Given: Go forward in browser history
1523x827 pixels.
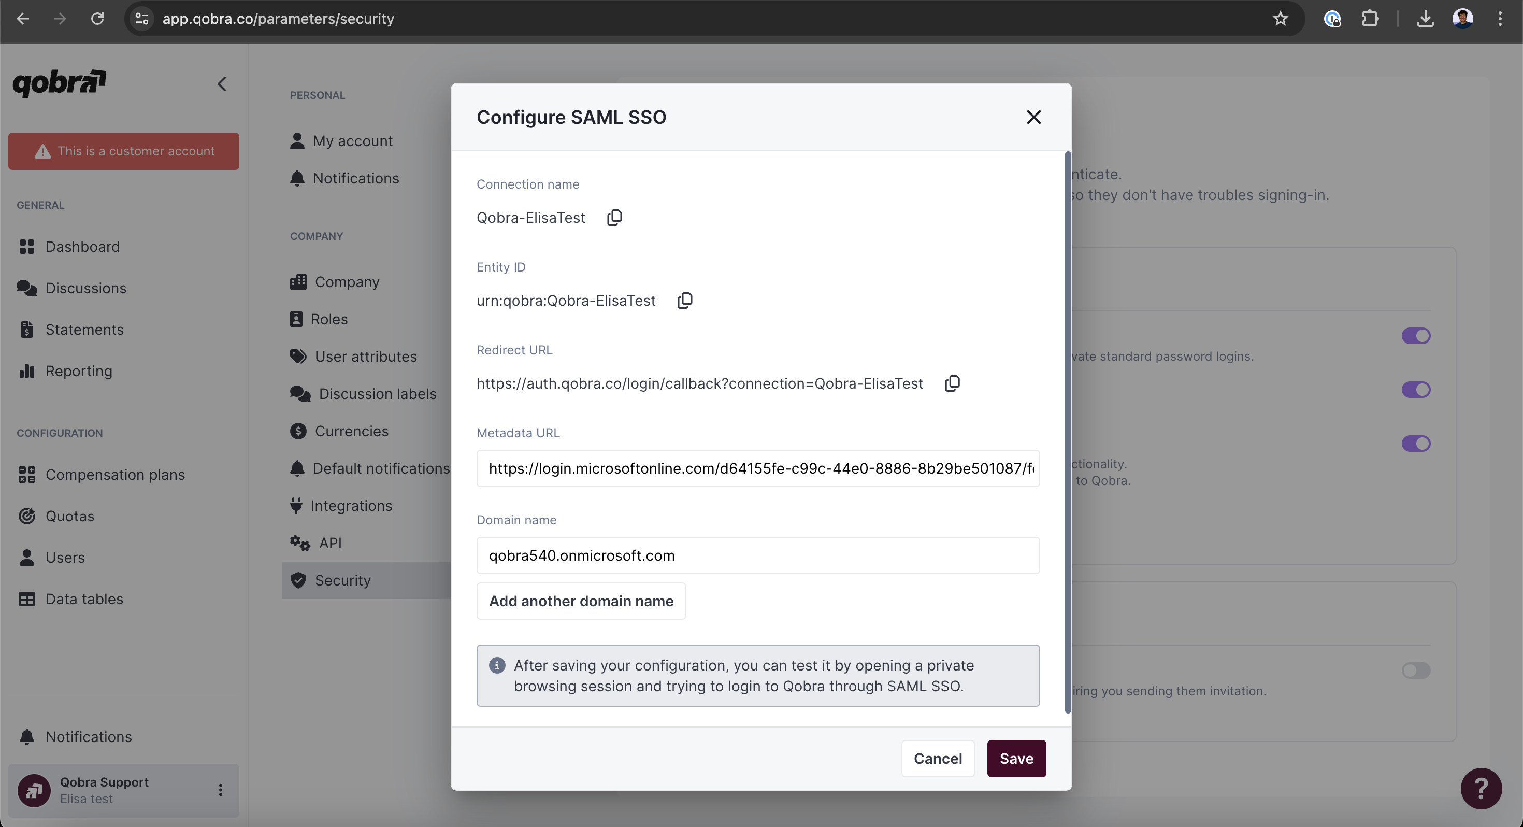Looking at the screenshot, I should coord(60,19).
